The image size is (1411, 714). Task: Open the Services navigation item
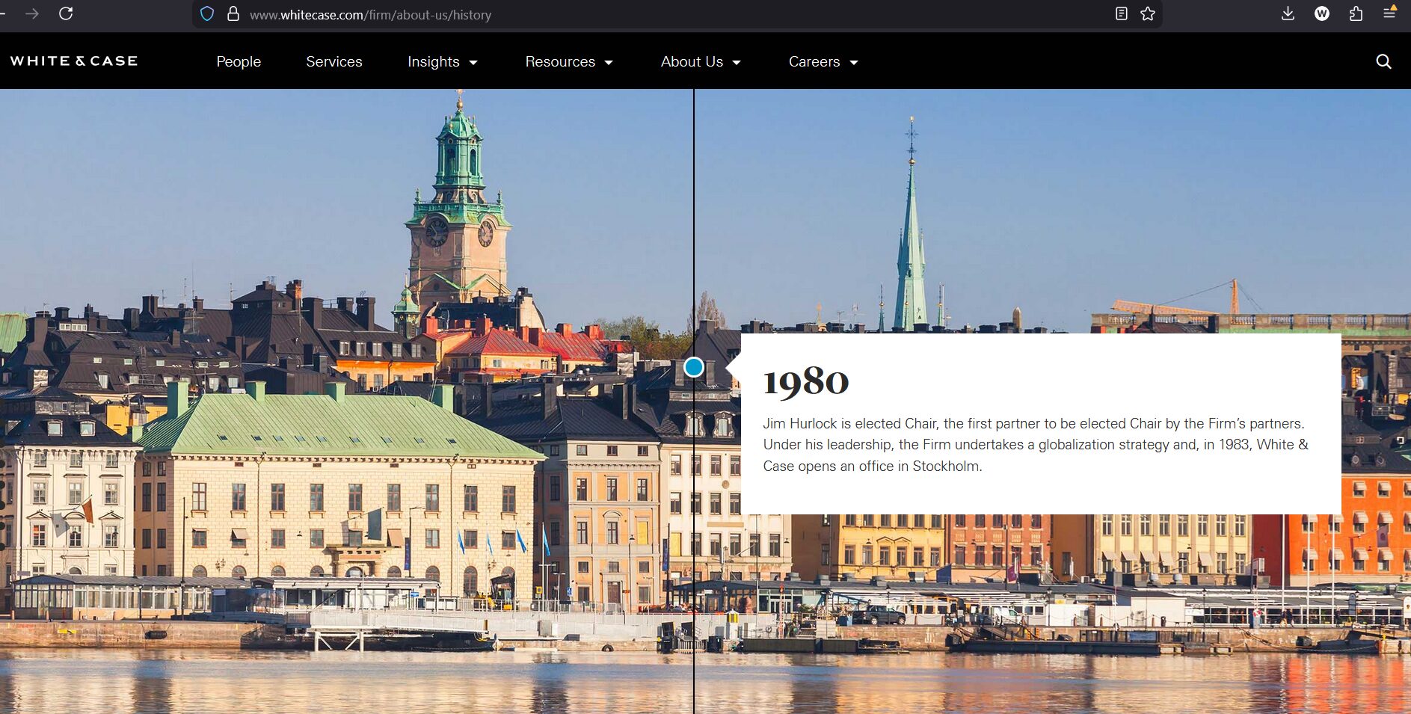click(333, 61)
